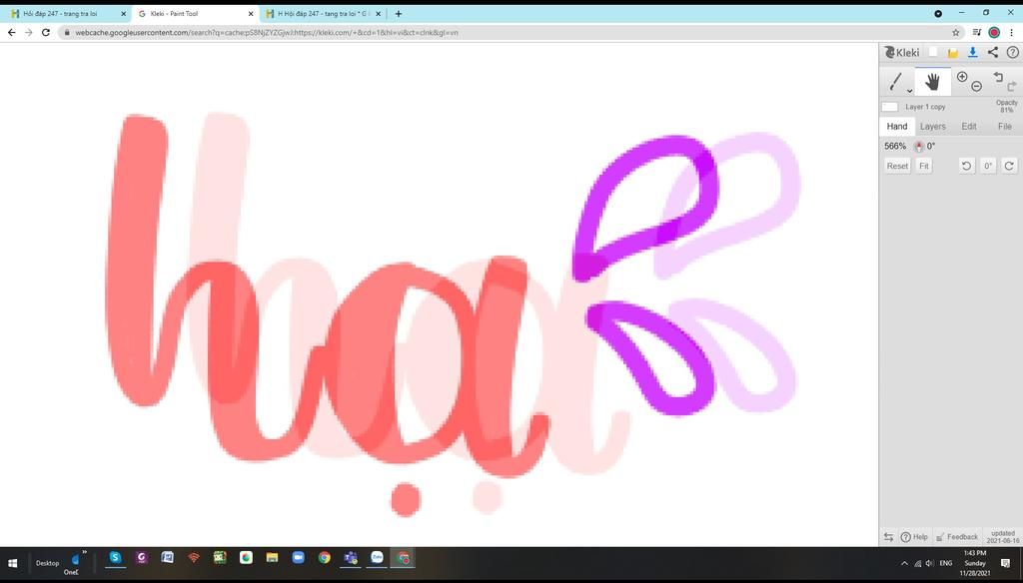Open the Chrome profile avatar
The width and height of the screenshot is (1023, 583).
click(994, 32)
